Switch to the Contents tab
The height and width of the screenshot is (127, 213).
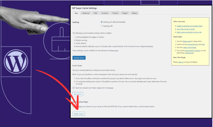click(105, 13)
